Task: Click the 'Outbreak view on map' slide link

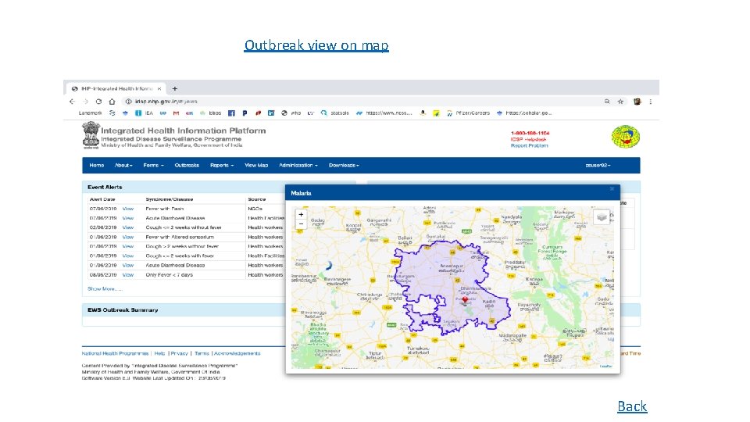Action: coord(316,45)
